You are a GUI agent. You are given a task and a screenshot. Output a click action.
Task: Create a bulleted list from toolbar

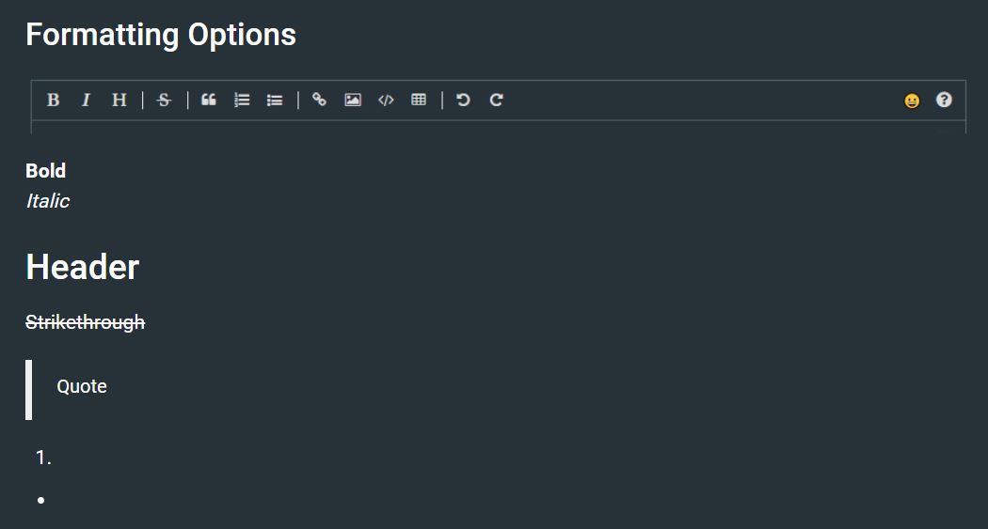[275, 100]
